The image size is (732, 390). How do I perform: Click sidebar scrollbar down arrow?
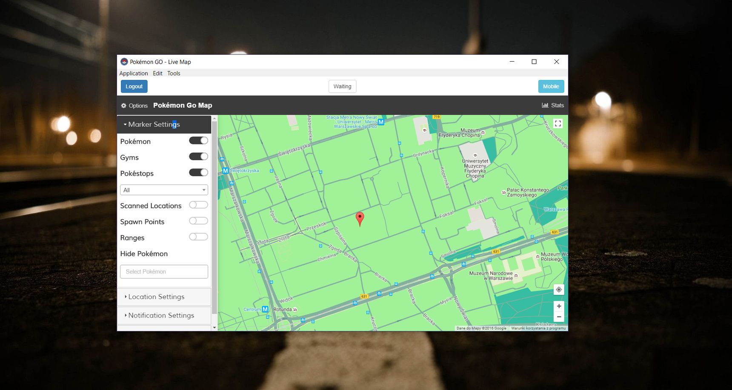214,328
